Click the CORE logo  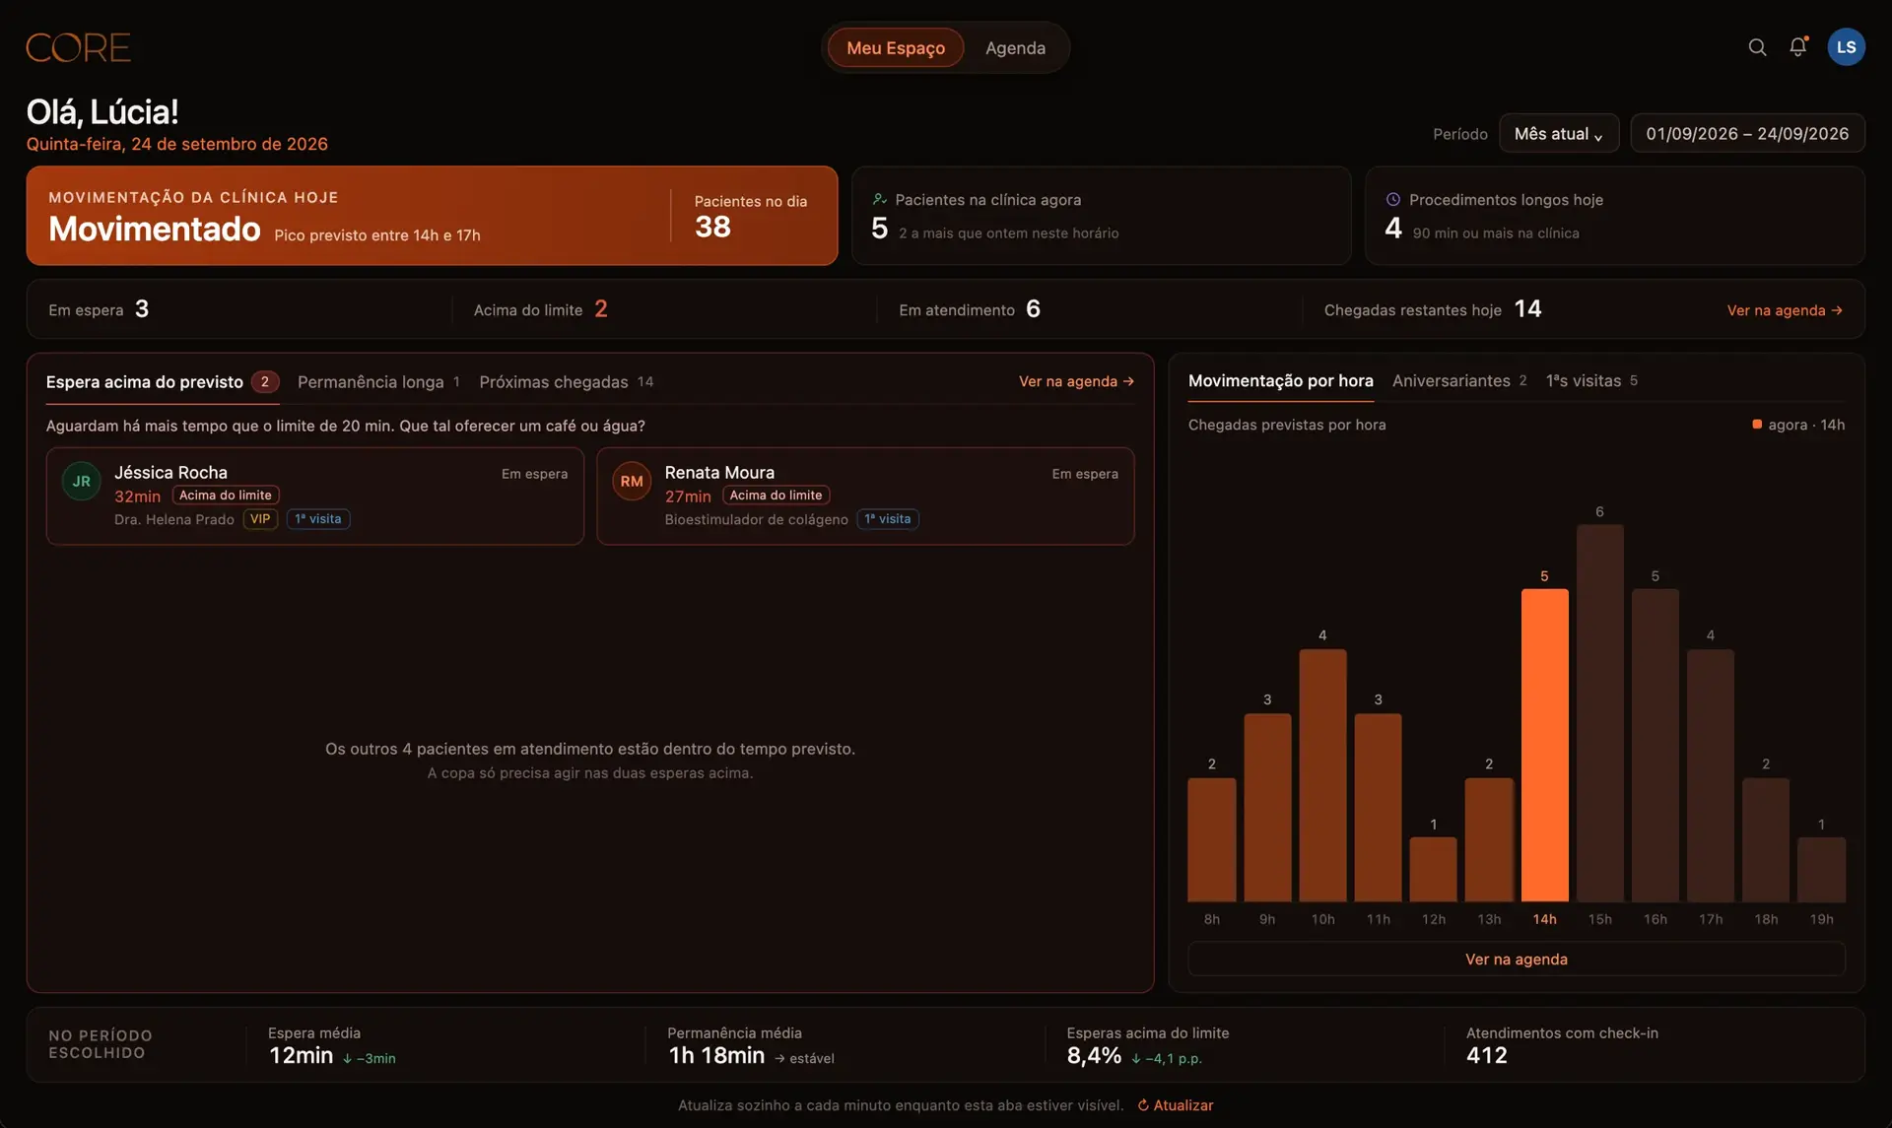(78, 47)
